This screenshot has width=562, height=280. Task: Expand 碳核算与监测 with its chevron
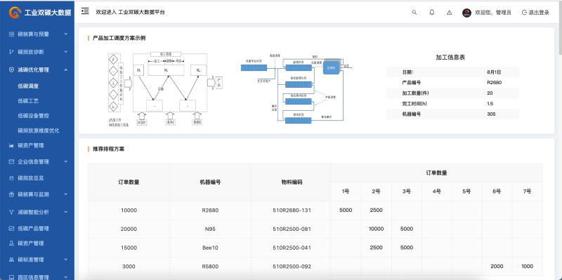click(x=65, y=194)
